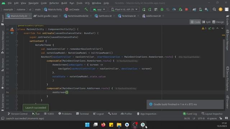Open the App Inspection tool window
This screenshot has width=230, height=129.
click(x=146, y=114)
